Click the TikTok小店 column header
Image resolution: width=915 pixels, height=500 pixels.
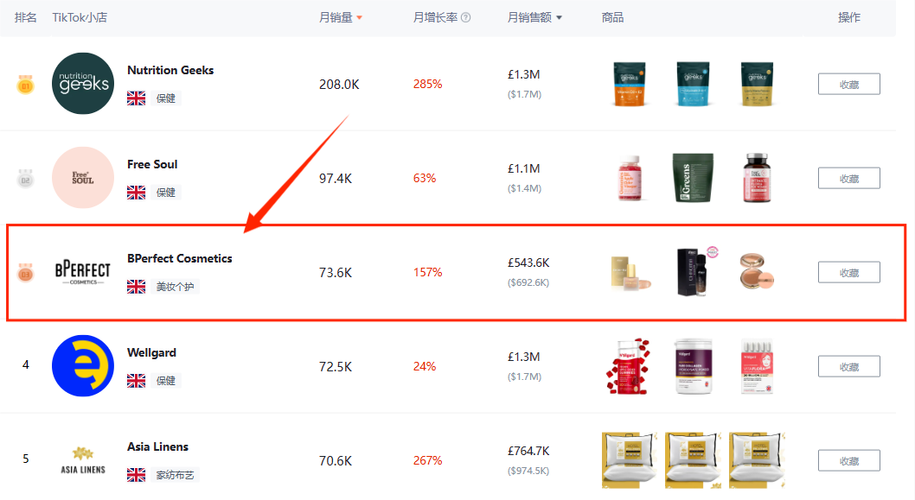point(80,17)
